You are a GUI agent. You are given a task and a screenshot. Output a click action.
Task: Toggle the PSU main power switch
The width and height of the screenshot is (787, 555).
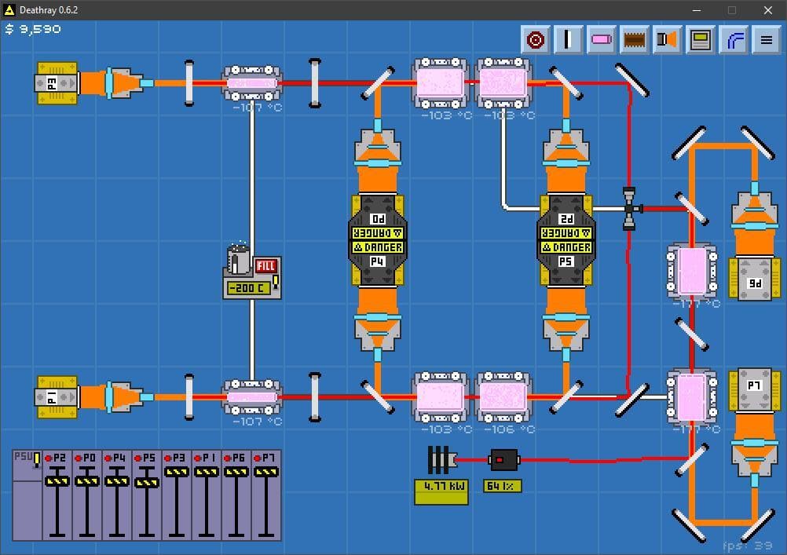[36, 459]
